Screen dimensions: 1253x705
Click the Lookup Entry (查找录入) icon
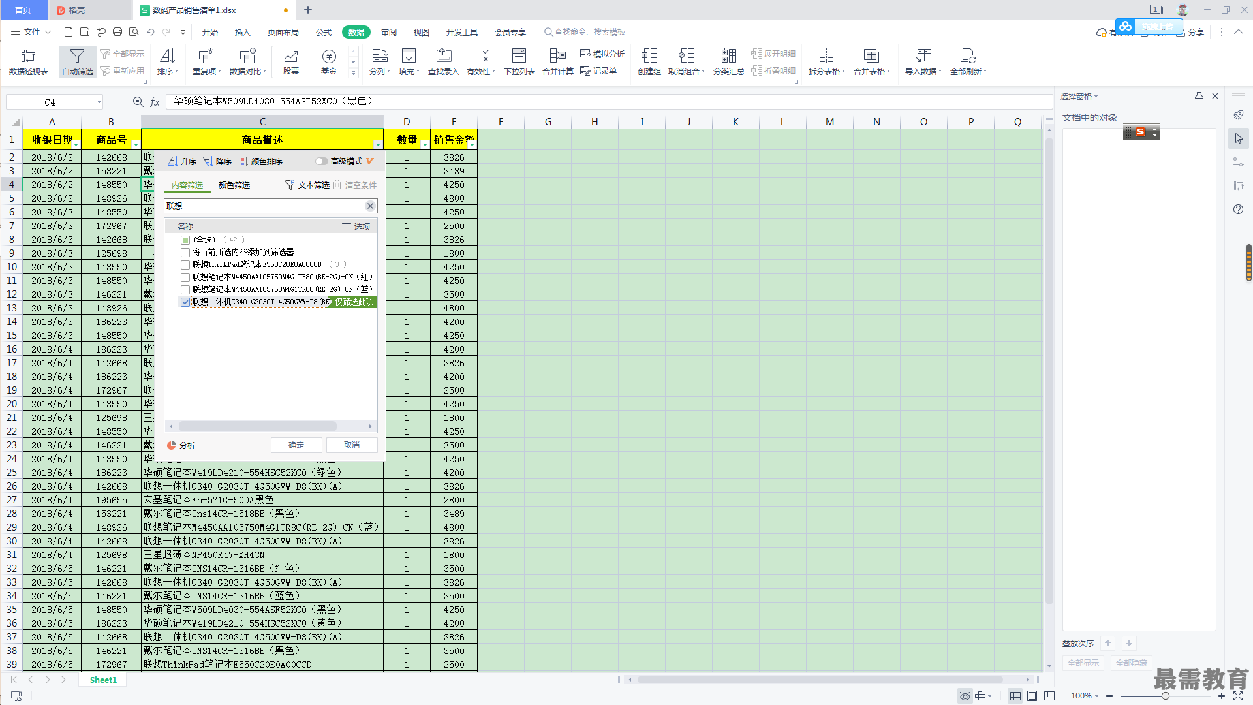[444, 62]
